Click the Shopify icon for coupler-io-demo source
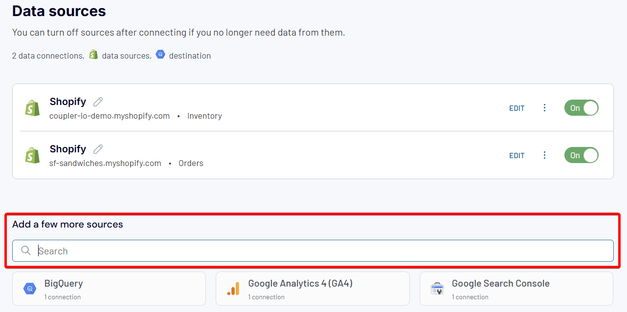Viewport: 627px width, 312px height. [32, 108]
